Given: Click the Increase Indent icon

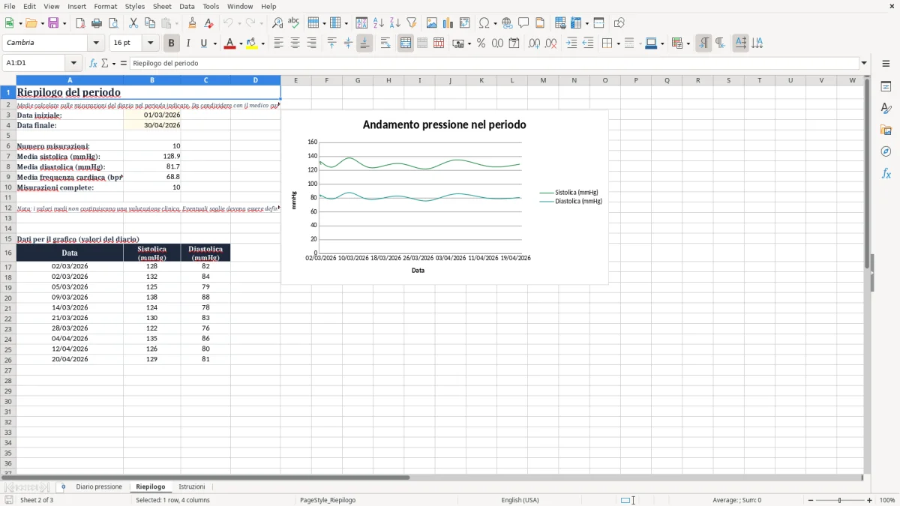Looking at the screenshot, I should 571,43.
